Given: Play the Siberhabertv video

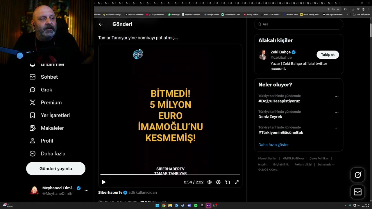Looking at the screenshot, I should pyautogui.click(x=104, y=182).
